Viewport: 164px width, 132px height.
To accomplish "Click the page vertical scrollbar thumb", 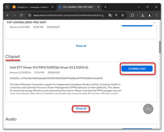I will (160, 47).
